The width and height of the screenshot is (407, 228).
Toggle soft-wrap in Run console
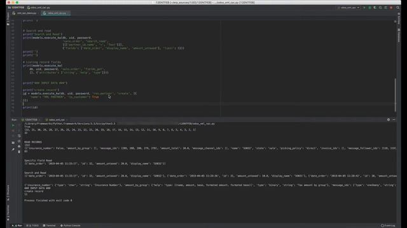coord(19,136)
